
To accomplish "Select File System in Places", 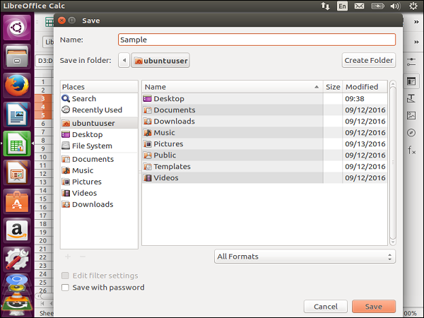I will click(92, 146).
